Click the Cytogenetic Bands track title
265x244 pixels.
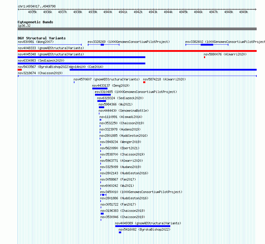coord(35,22)
